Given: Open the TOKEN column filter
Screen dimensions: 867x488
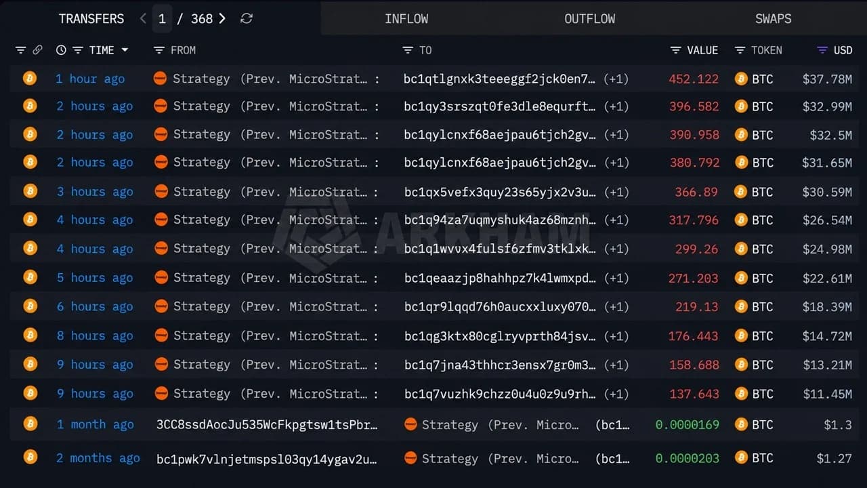Looking at the screenshot, I should [739, 50].
